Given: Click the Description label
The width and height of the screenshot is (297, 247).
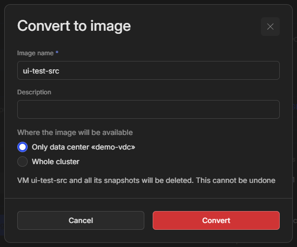Looking at the screenshot, I should pyautogui.click(x=35, y=92).
